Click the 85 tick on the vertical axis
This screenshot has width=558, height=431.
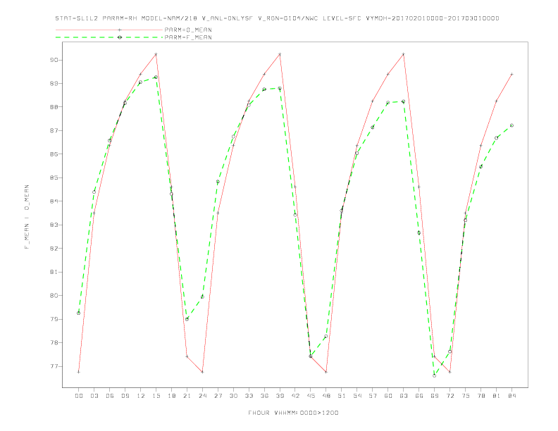(54, 177)
